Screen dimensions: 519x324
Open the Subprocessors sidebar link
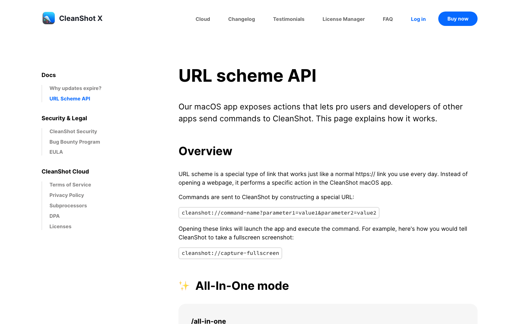[68, 206]
